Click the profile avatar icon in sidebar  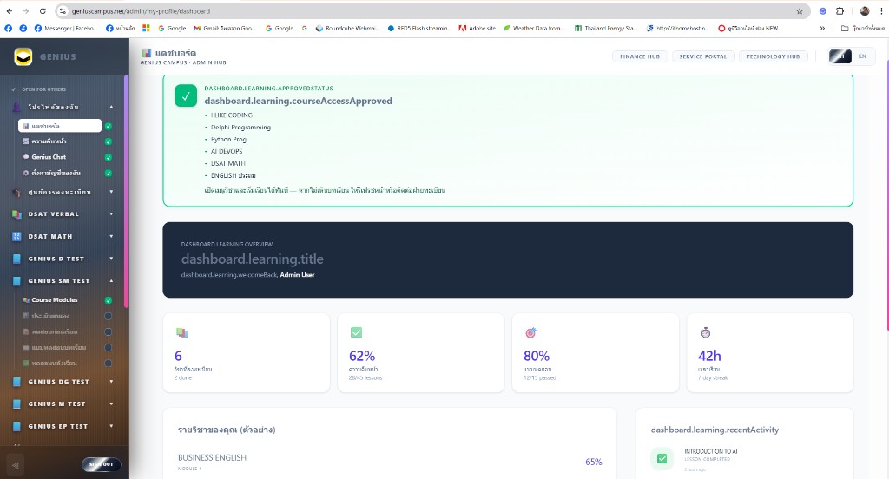(16, 107)
